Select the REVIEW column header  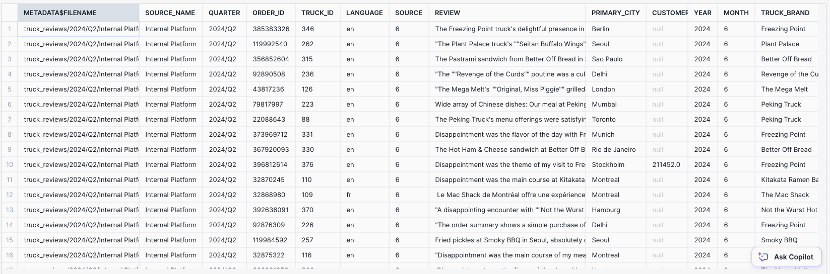(448, 13)
